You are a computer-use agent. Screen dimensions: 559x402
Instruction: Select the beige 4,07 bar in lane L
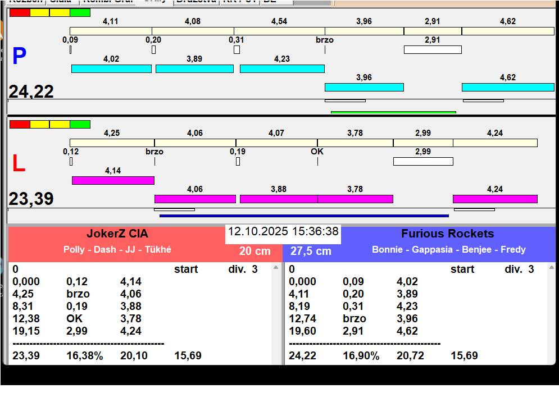point(276,143)
